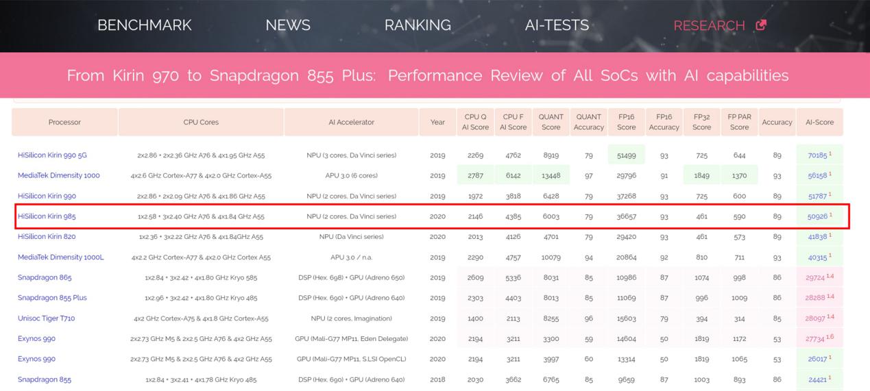Click the CPU F score 6142 cell
The width and height of the screenshot is (870, 391).
[513, 175]
